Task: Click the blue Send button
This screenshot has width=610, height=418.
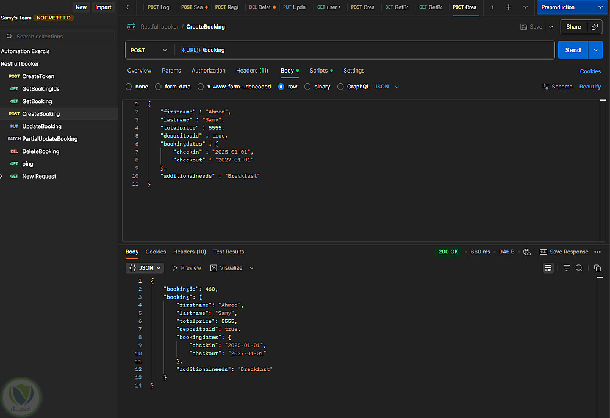Action: tap(573, 50)
